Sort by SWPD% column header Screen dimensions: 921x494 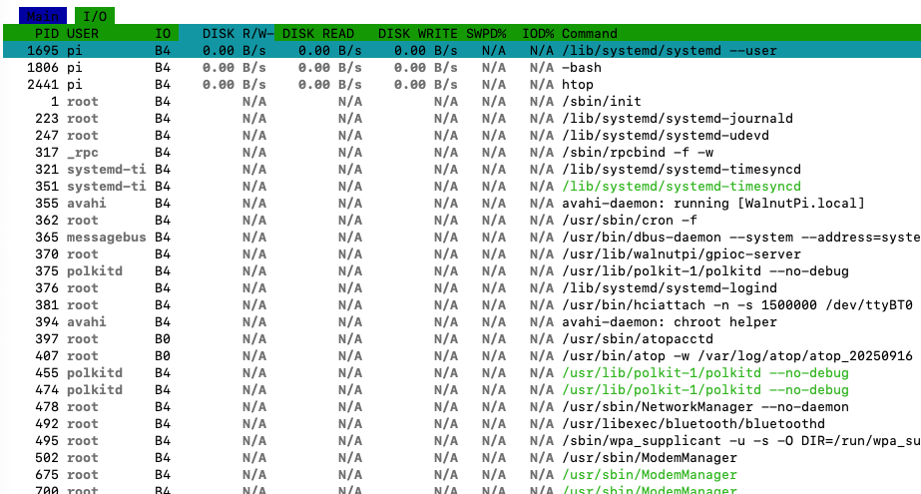tap(486, 34)
